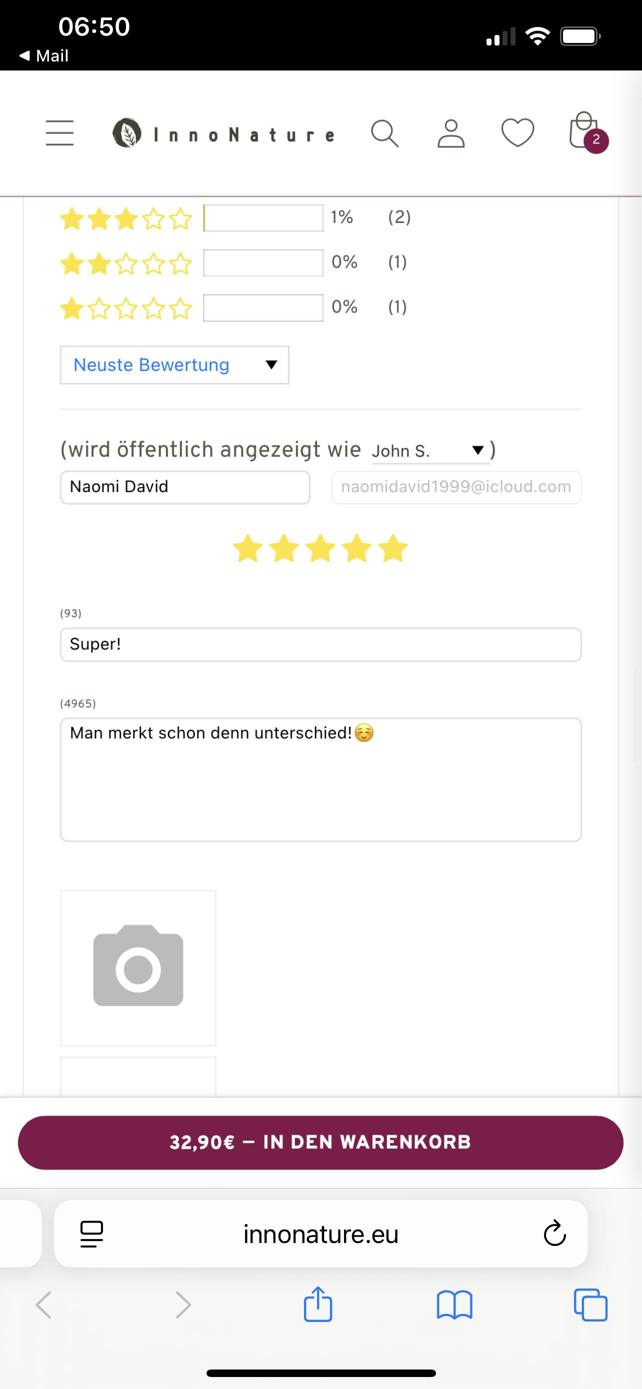This screenshot has height=1389, width=642.
Task: Tap the search magnifier icon
Action: (x=385, y=133)
